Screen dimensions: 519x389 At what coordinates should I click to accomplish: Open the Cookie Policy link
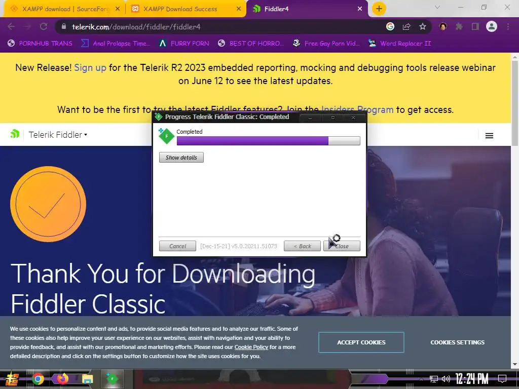click(251, 347)
